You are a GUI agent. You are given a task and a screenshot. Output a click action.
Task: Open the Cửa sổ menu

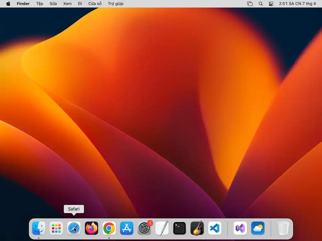95,4
